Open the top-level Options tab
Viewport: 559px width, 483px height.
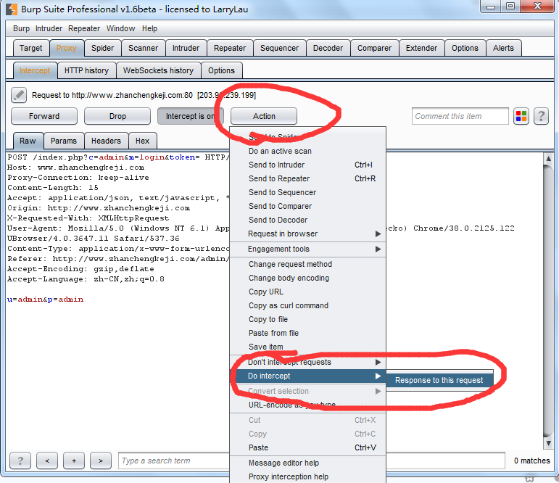click(x=465, y=48)
